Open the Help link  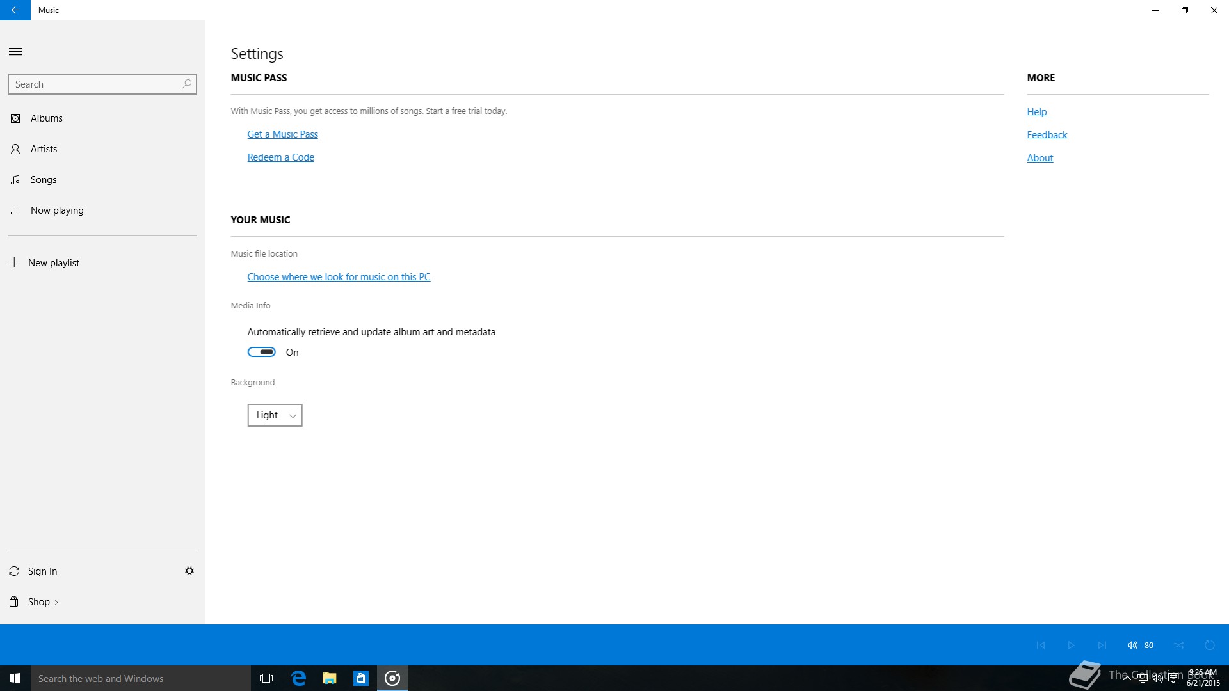coord(1036,112)
